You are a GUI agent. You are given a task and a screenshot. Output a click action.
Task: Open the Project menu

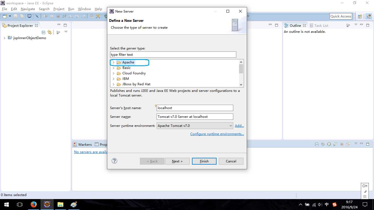(x=59, y=9)
